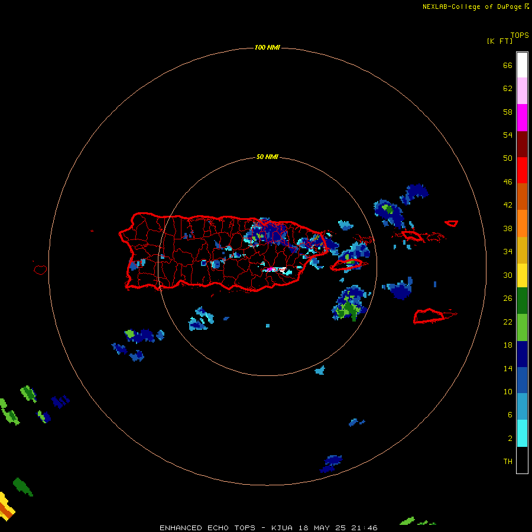The height and width of the screenshot is (532, 532).
Task: Click the legend value '58'
Action: [x=508, y=112]
